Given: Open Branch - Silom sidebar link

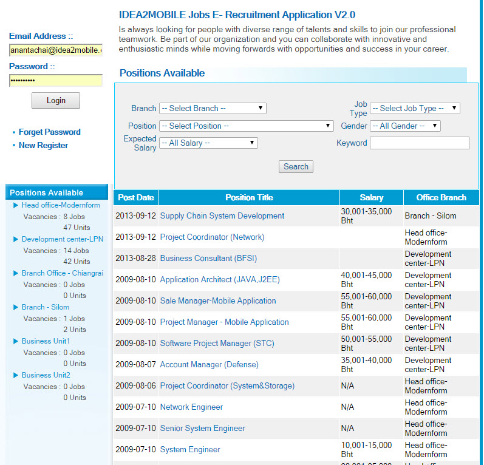Looking at the screenshot, I should [x=46, y=307].
